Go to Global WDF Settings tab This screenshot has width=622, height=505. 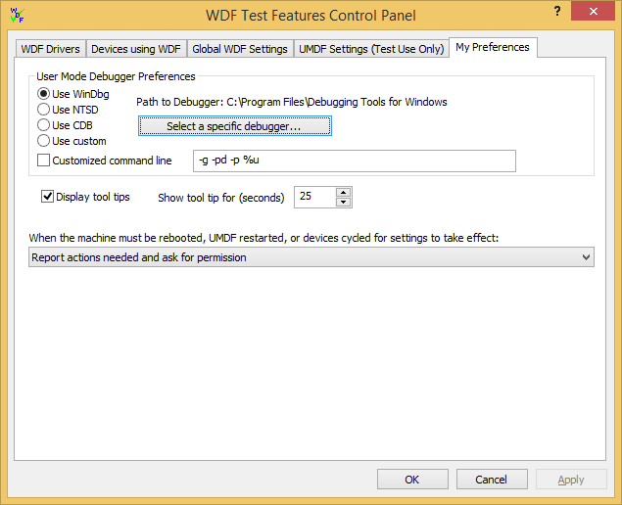tap(240, 49)
